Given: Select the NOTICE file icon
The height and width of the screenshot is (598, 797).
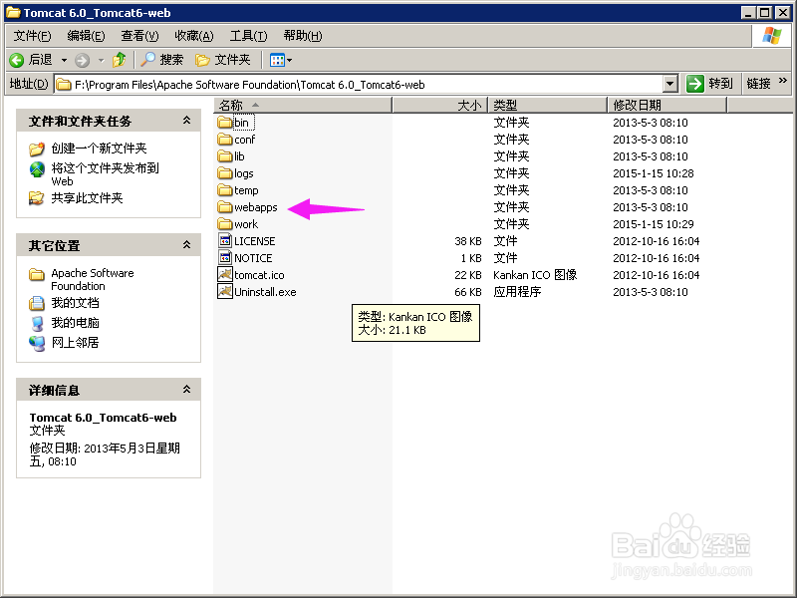Looking at the screenshot, I should 225,257.
